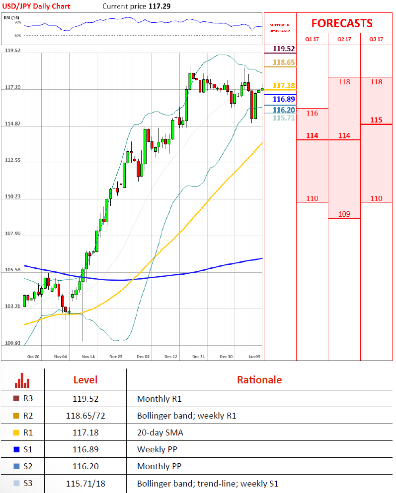Click the Oct 26 date axis label
This screenshot has width=396, height=493.
(x=33, y=357)
